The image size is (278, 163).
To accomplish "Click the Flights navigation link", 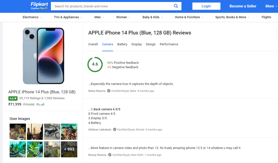I will [266, 17].
